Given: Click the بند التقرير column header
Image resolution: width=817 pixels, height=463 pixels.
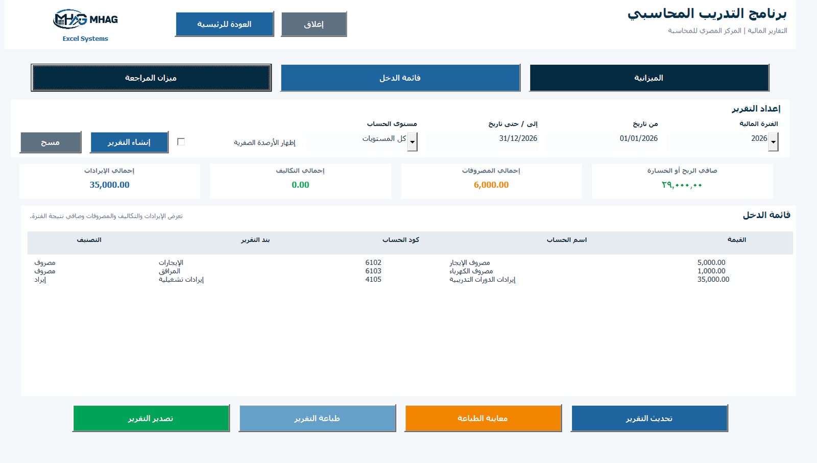Looking at the screenshot, I should [255, 239].
